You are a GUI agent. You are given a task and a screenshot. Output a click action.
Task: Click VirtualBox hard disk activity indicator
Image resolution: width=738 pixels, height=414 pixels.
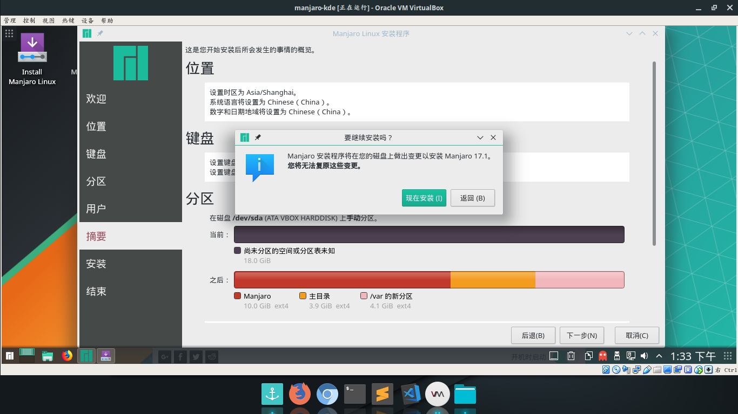[x=606, y=369]
